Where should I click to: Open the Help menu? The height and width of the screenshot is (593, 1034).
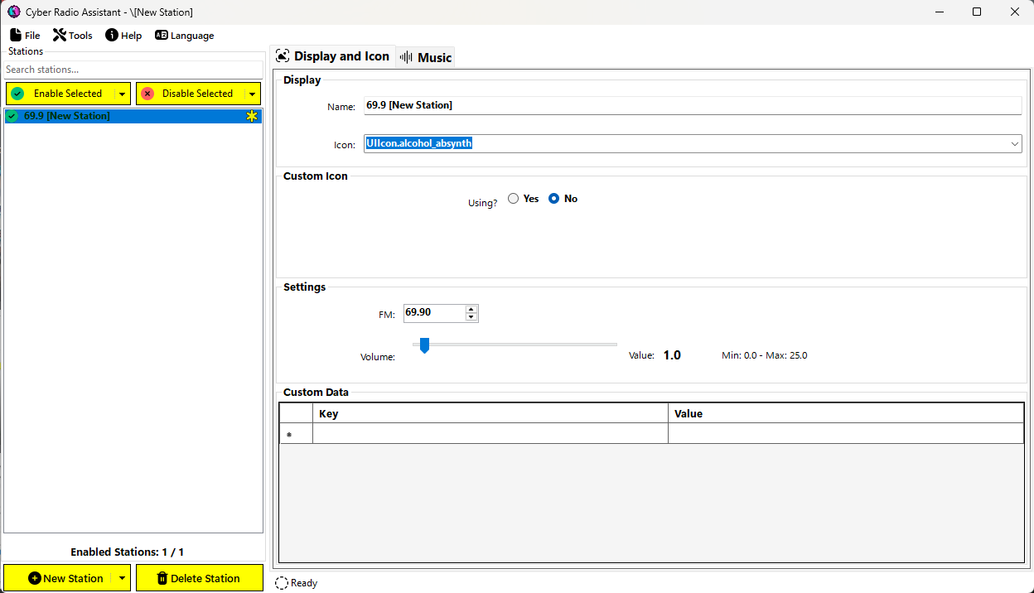tap(123, 36)
